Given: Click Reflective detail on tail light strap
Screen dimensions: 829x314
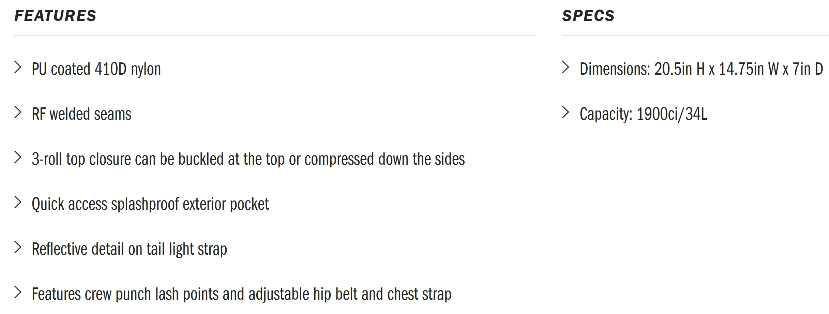Looking at the screenshot, I should [130, 249].
